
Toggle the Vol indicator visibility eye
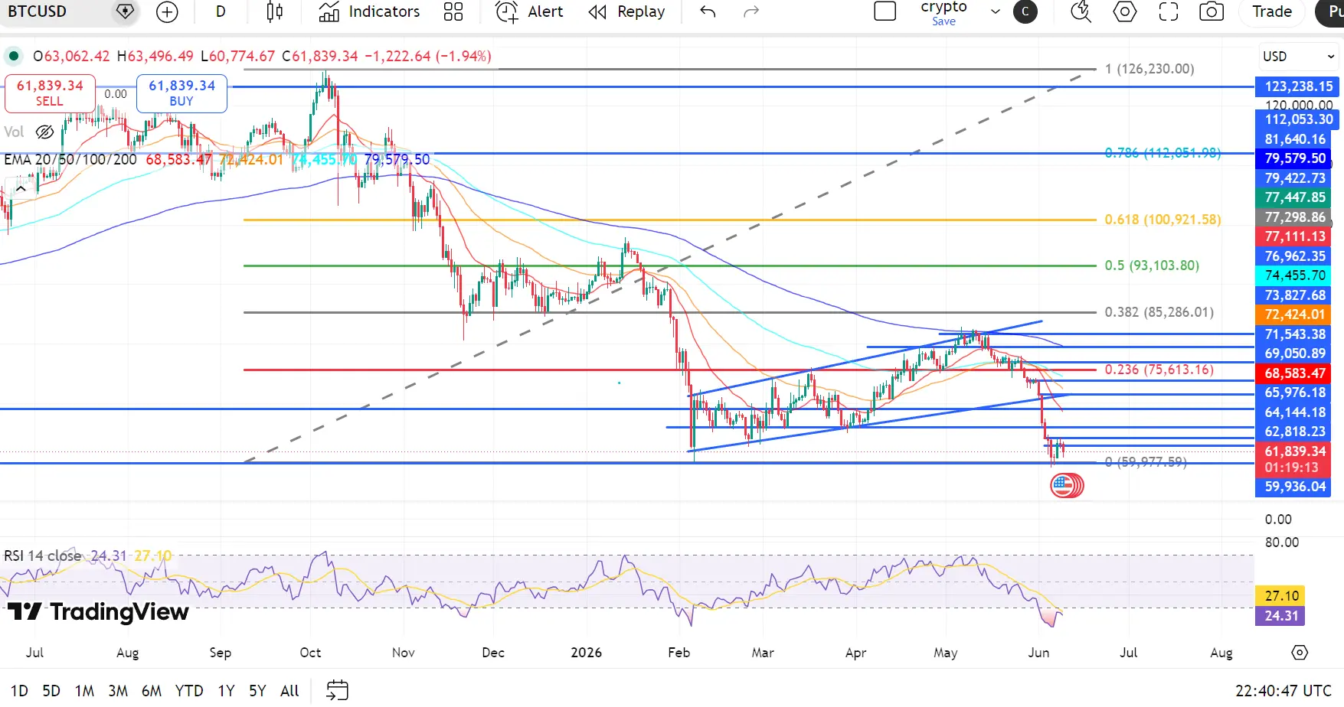pyautogui.click(x=45, y=132)
